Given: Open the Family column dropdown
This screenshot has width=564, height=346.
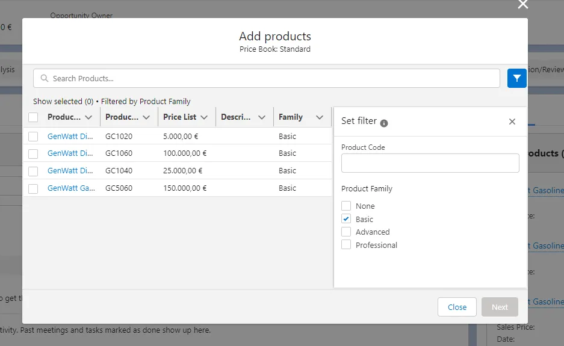Looking at the screenshot, I should pyautogui.click(x=320, y=117).
